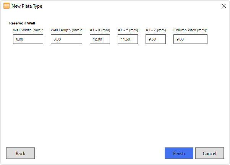Click the A1 - Z (mm) label
Screen dimensions: 230x165
point(155,30)
